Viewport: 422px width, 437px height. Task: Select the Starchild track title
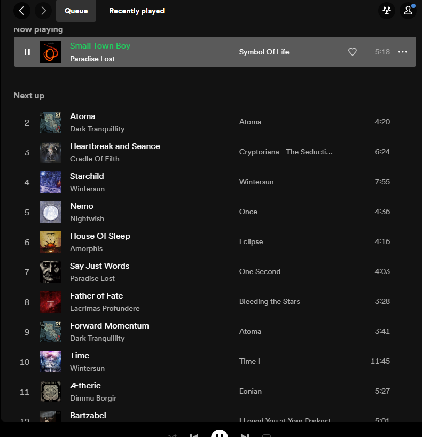(x=87, y=176)
